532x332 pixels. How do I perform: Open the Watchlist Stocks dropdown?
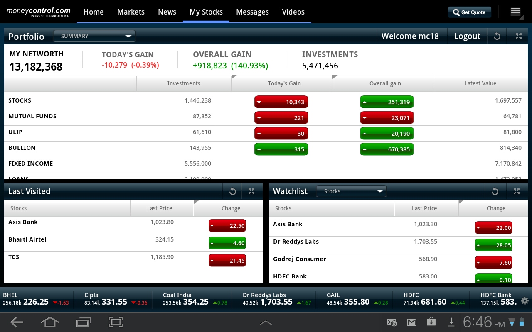point(351,191)
